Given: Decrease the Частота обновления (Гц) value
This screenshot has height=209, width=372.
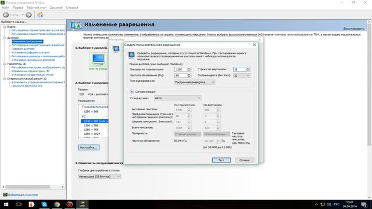Looking at the screenshot, I should click(189, 77).
